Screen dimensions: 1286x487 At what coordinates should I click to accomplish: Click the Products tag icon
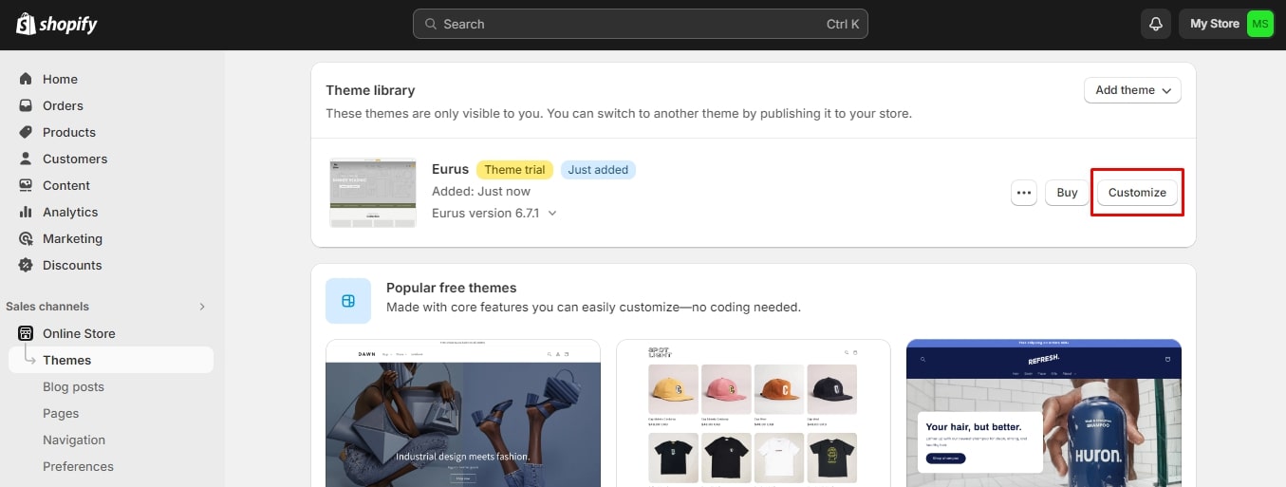(26, 132)
